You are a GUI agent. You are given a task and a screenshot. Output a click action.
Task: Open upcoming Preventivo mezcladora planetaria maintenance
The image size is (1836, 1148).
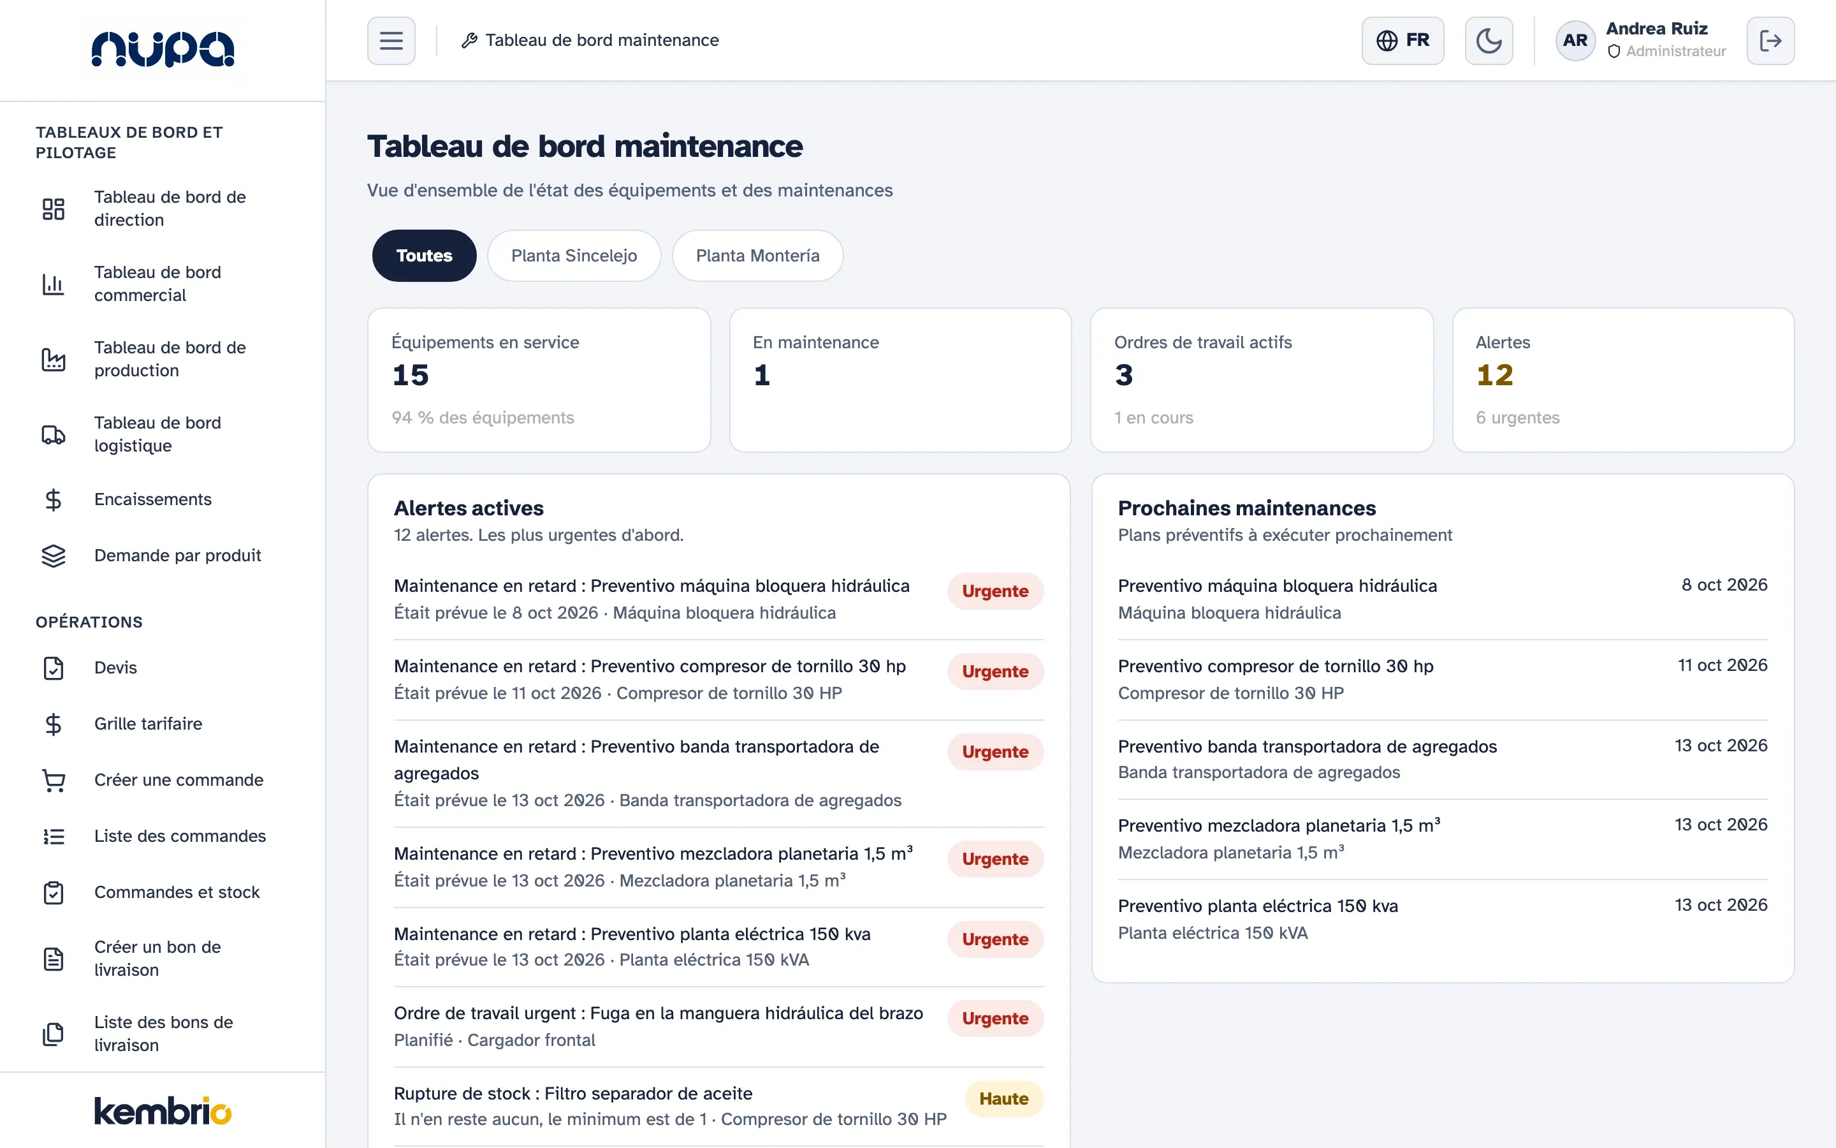[x=1442, y=839]
